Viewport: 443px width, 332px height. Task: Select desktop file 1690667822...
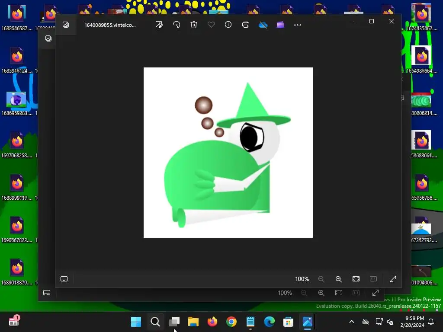(x=17, y=230)
